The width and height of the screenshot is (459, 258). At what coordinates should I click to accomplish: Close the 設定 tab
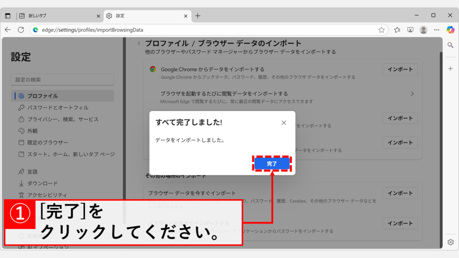[186, 16]
